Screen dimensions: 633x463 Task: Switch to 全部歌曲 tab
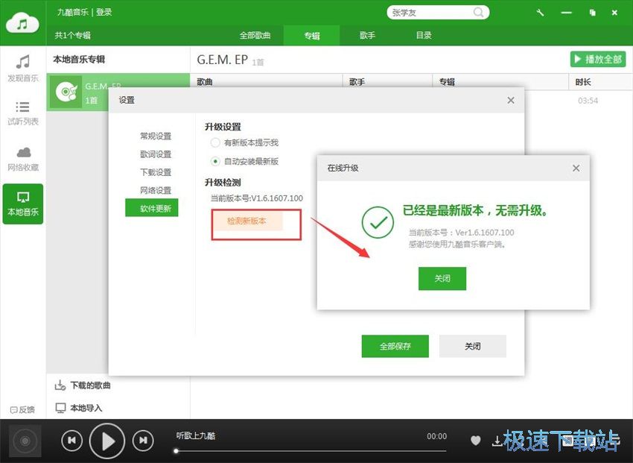click(255, 36)
